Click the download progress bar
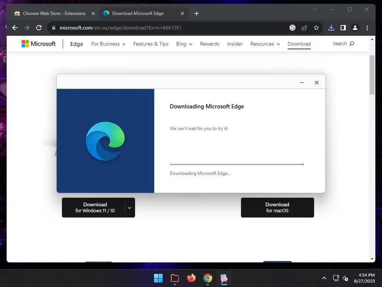The width and height of the screenshot is (382, 287). click(x=237, y=164)
